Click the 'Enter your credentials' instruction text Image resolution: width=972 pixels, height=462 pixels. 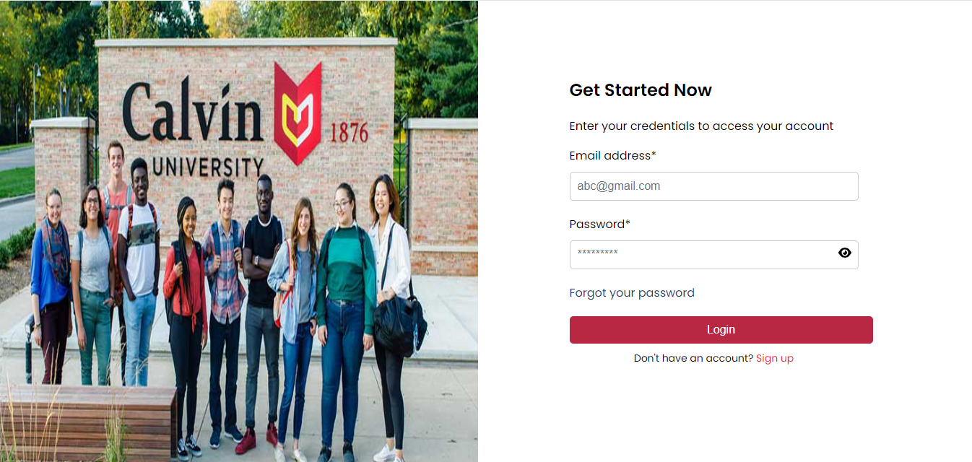click(x=701, y=126)
